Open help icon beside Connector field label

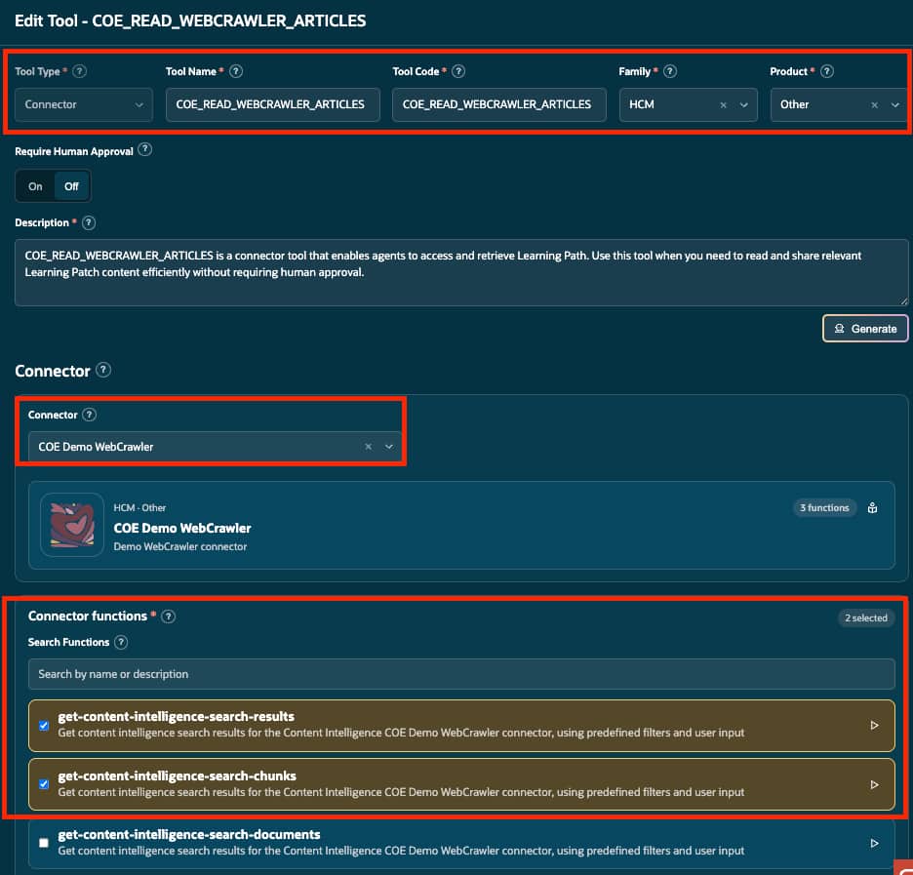point(89,415)
